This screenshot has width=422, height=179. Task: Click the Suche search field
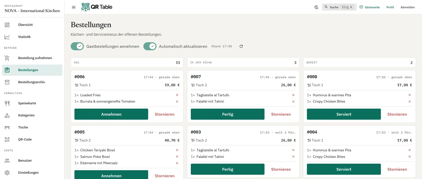(x=339, y=7)
